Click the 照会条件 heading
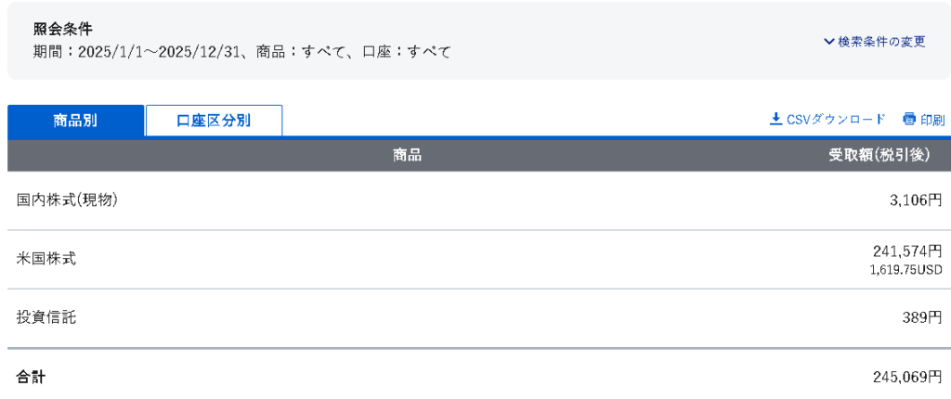The image size is (951, 399). (62, 30)
